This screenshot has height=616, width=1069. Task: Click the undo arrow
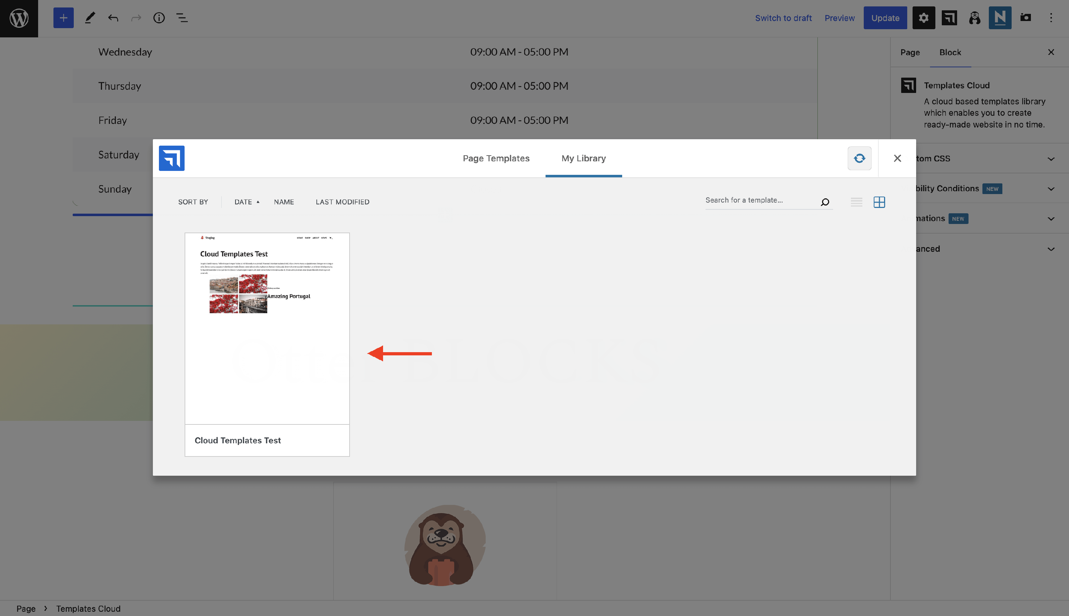pos(113,18)
